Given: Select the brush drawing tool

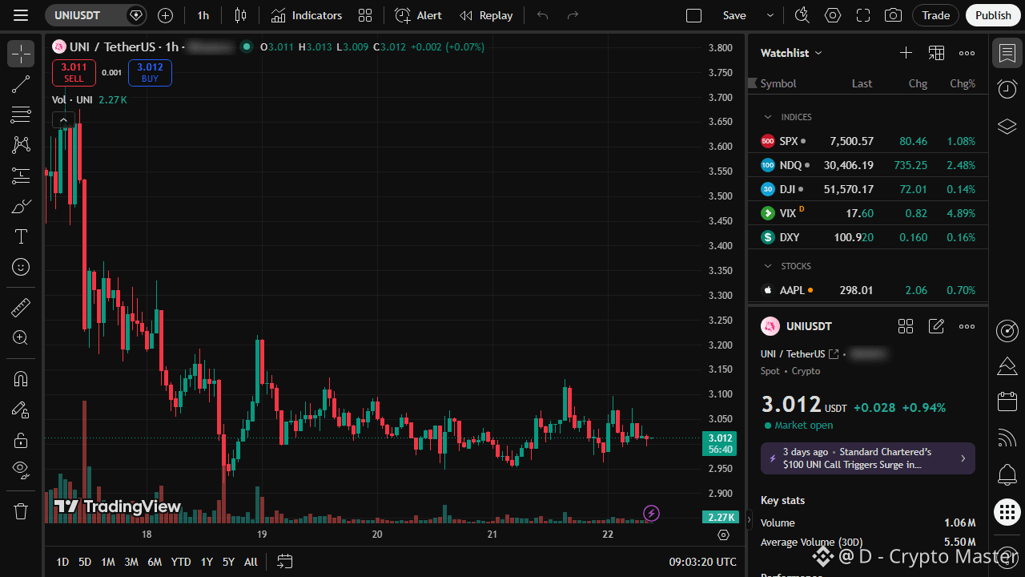Looking at the screenshot, I should (x=21, y=206).
